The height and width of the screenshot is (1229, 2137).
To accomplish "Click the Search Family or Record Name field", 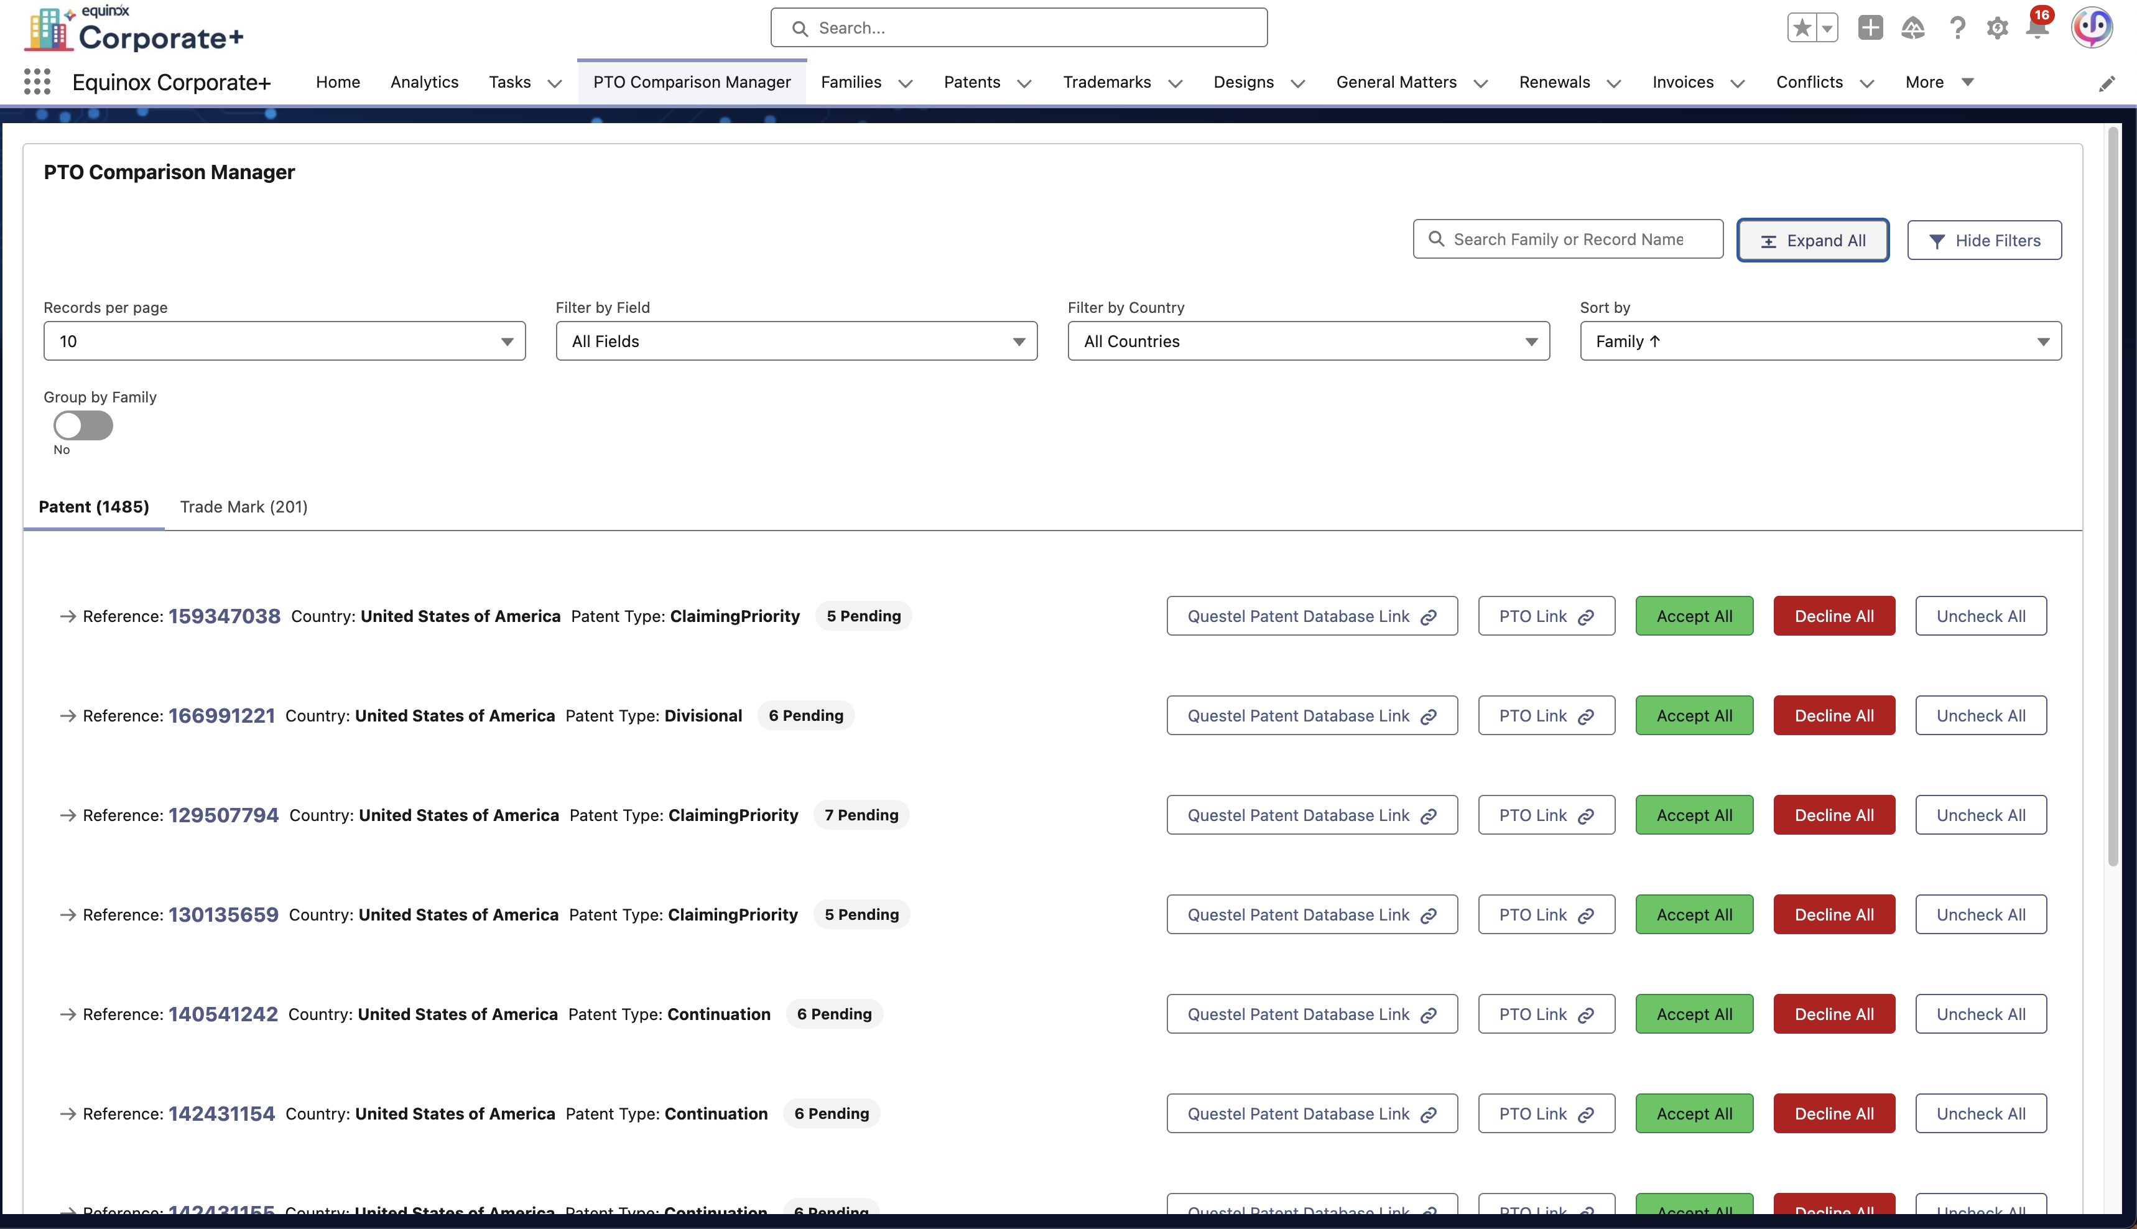I will [x=1568, y=239].
